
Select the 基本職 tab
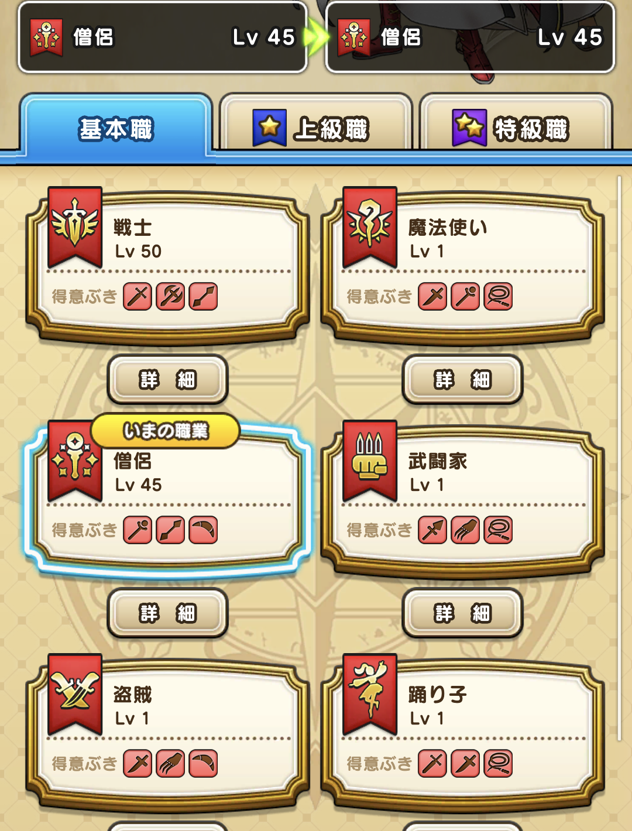[116, 126]
